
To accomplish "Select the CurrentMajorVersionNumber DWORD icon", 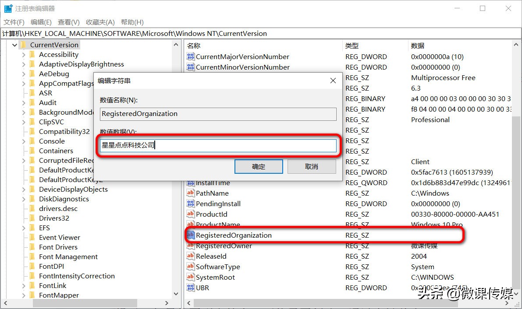I will [191, 56].
